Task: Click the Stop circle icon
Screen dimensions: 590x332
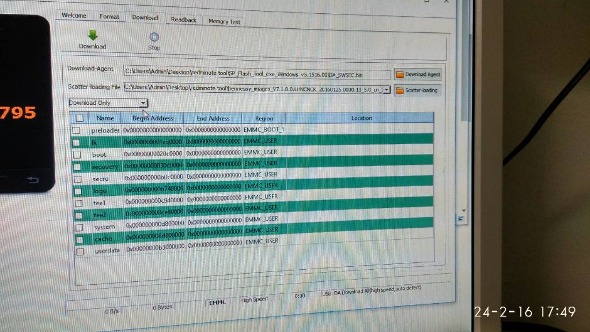Action: (154, 37)
